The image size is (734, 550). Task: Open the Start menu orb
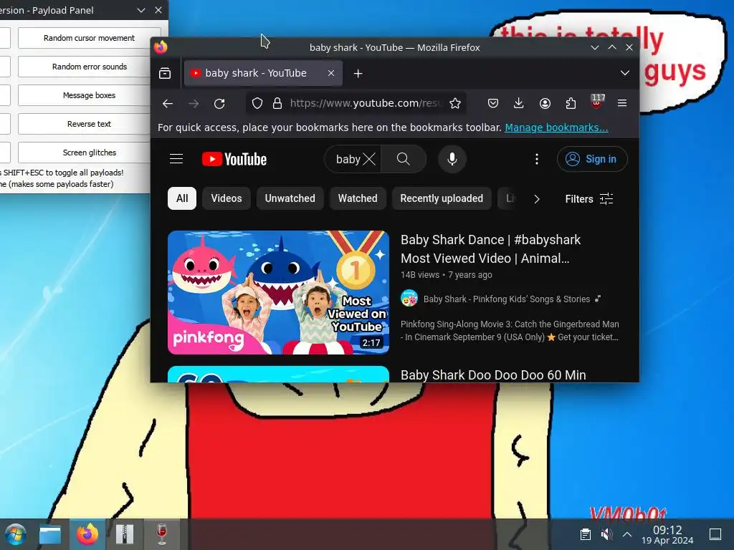tap(16, 534)
